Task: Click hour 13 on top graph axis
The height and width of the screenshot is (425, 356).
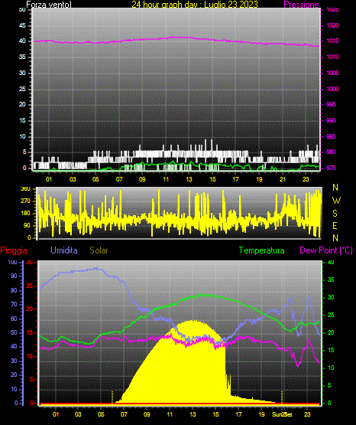Action: (189, 179)
